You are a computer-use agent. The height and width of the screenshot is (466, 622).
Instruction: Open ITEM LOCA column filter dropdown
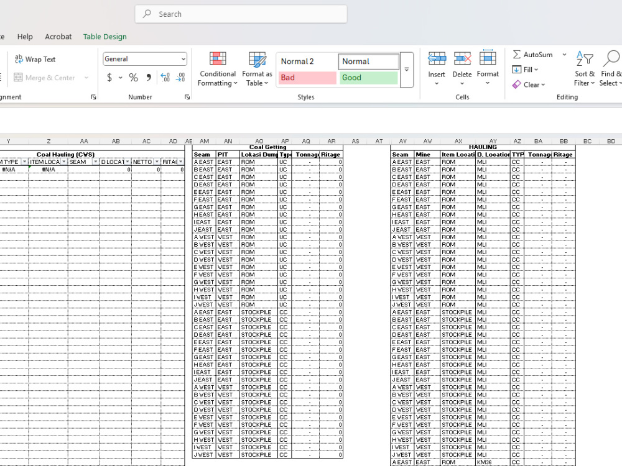pyautogui.click(x=64, y=162)
